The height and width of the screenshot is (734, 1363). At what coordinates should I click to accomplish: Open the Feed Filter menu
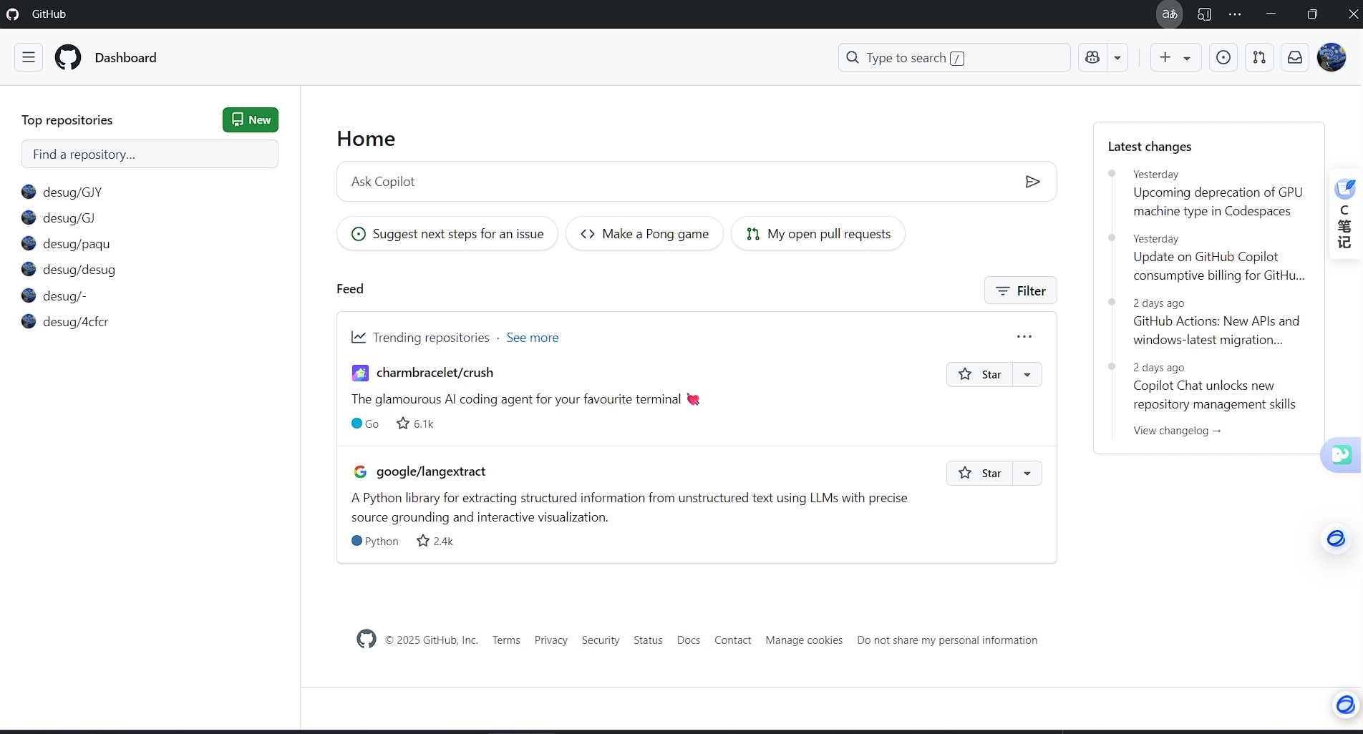1020,290
